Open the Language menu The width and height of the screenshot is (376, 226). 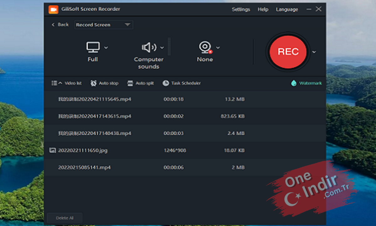287,9
